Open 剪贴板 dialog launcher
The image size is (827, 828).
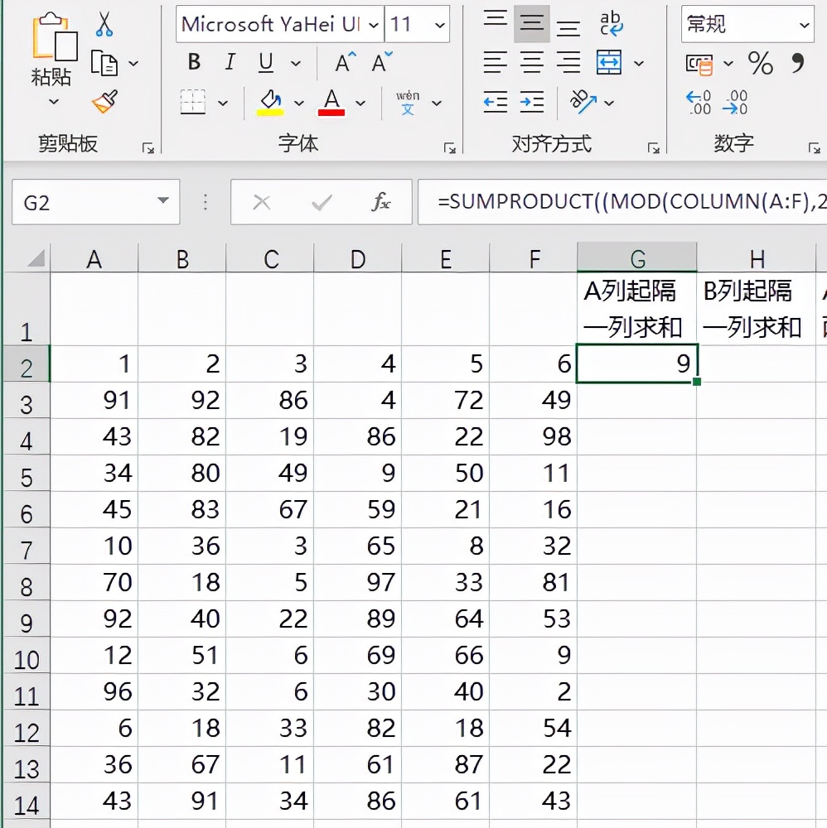point(148,148)
